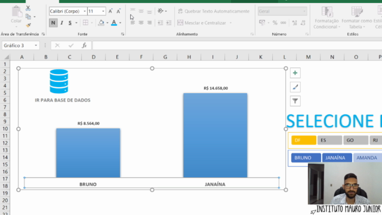Click into the formula bar field

[237, 45]
